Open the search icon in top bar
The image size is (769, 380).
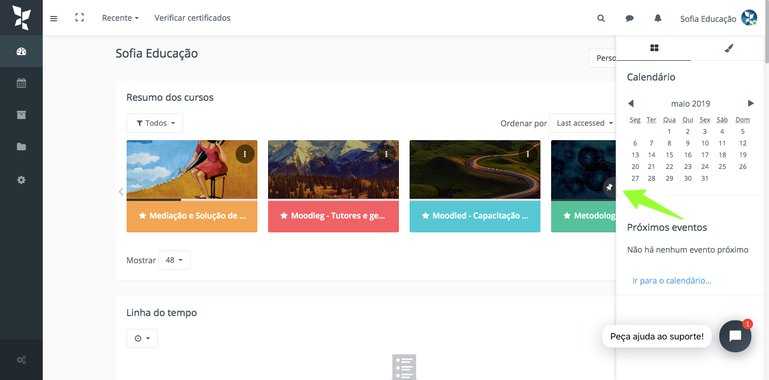tap(601, 18)
